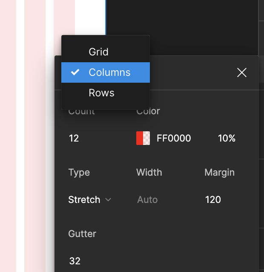Click the Gutter label
This screenshot has width=264, height=272.
[x=82, y=234]
